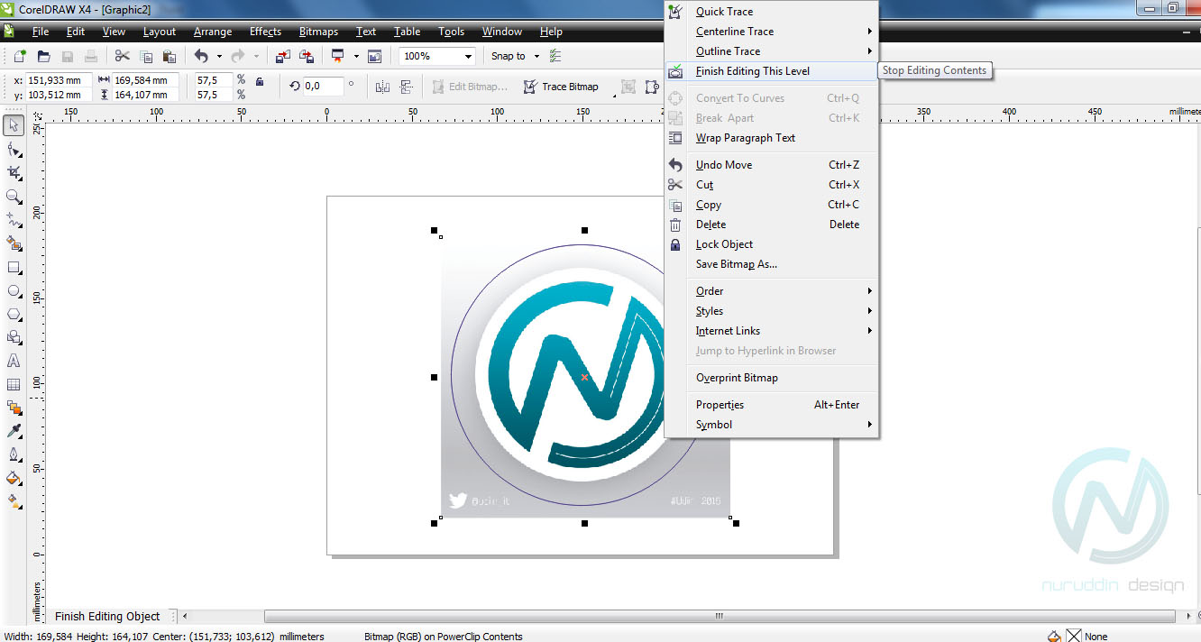Select the Zoom tool magnifier

(14, 196)
